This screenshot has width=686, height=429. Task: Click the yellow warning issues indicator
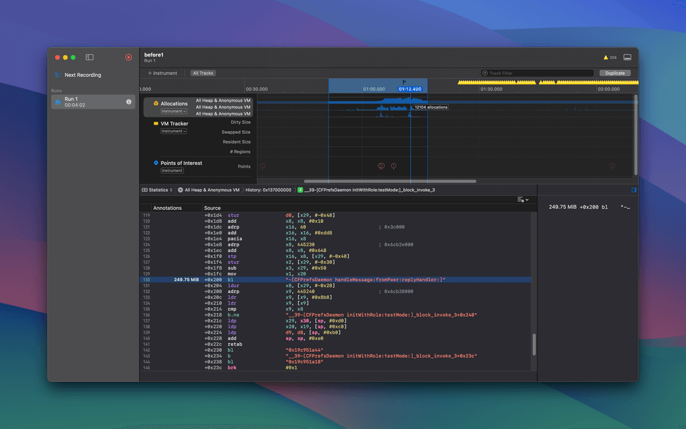tap(610, 57)
